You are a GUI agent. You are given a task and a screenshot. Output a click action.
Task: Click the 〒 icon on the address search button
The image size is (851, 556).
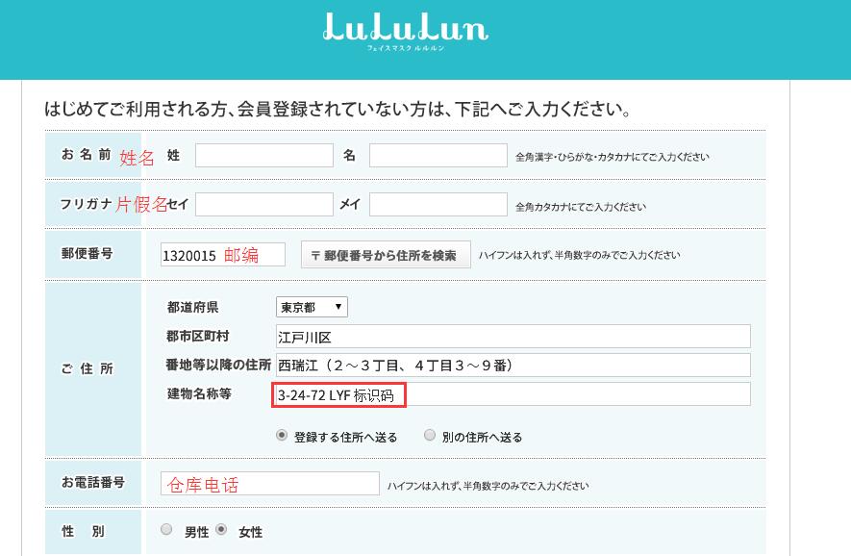(314, 256)
